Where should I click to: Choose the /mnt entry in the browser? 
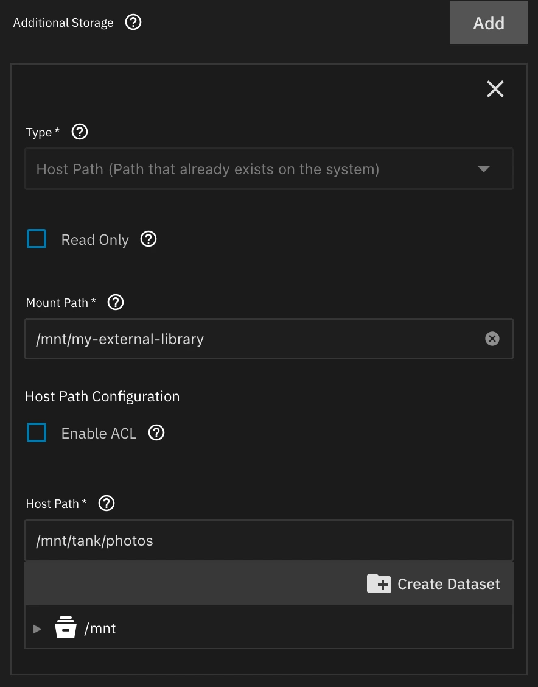[x=100, y=628]
